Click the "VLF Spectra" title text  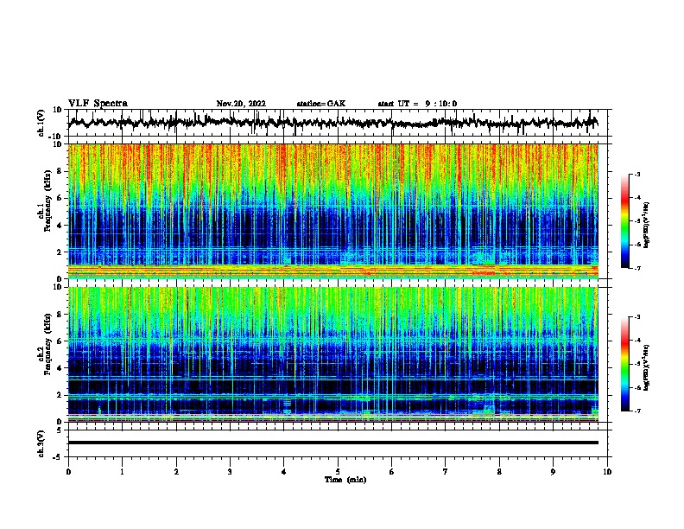click(98, 104)
